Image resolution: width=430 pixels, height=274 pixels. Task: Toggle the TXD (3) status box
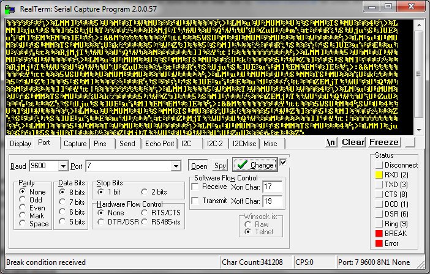(379, 185)
